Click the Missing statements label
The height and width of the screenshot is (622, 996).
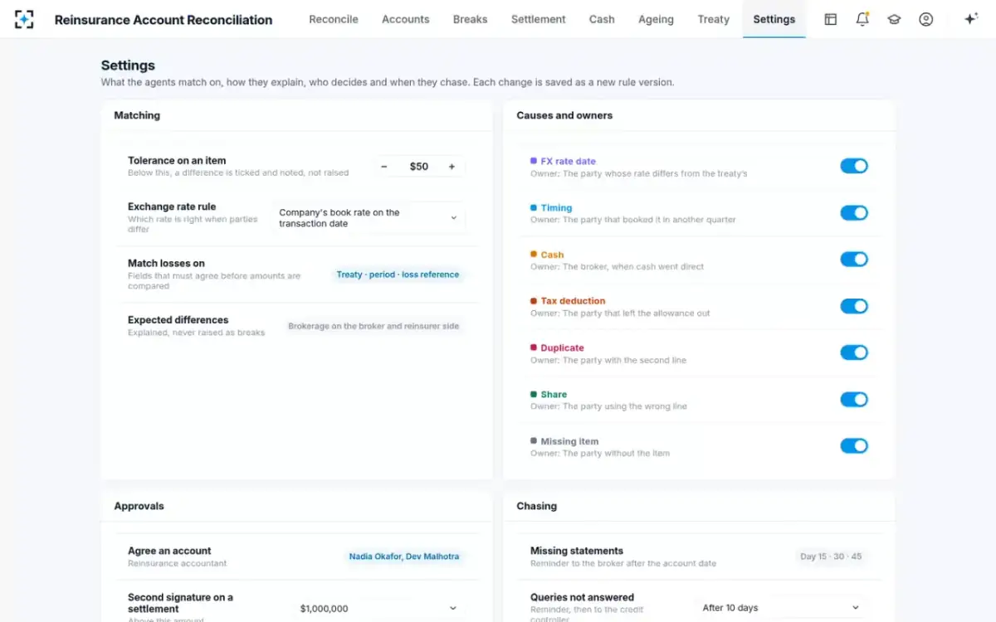pos(577,551)
